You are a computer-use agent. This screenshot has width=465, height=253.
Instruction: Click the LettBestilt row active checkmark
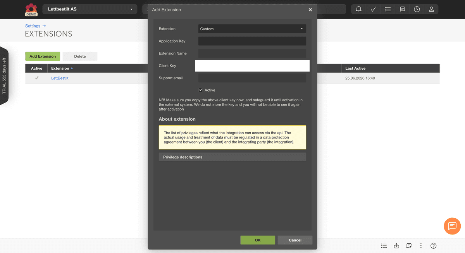(37, 78)
